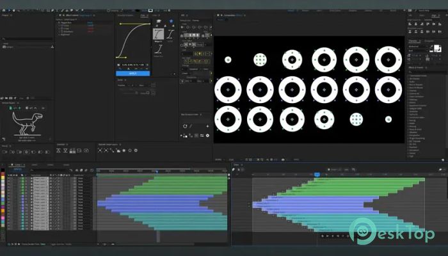Click the first large ring in the viewer middle row
The height and width of the screenshot is (256, 448).
[x=228, y=90]
